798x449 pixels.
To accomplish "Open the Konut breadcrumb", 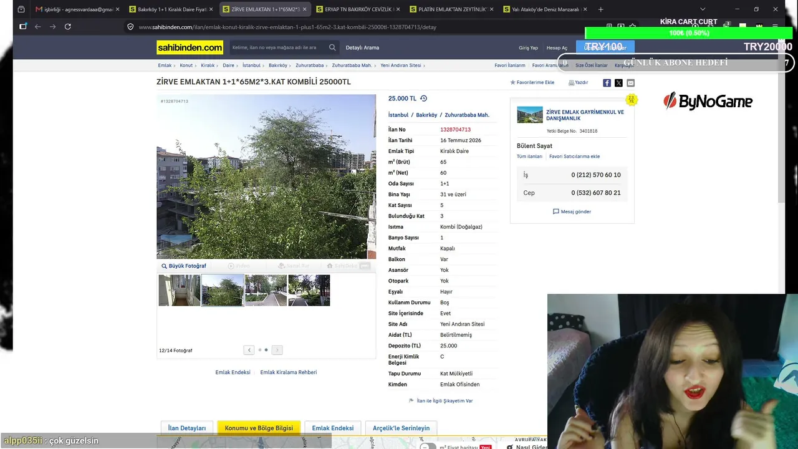I will tap(186, 65).
